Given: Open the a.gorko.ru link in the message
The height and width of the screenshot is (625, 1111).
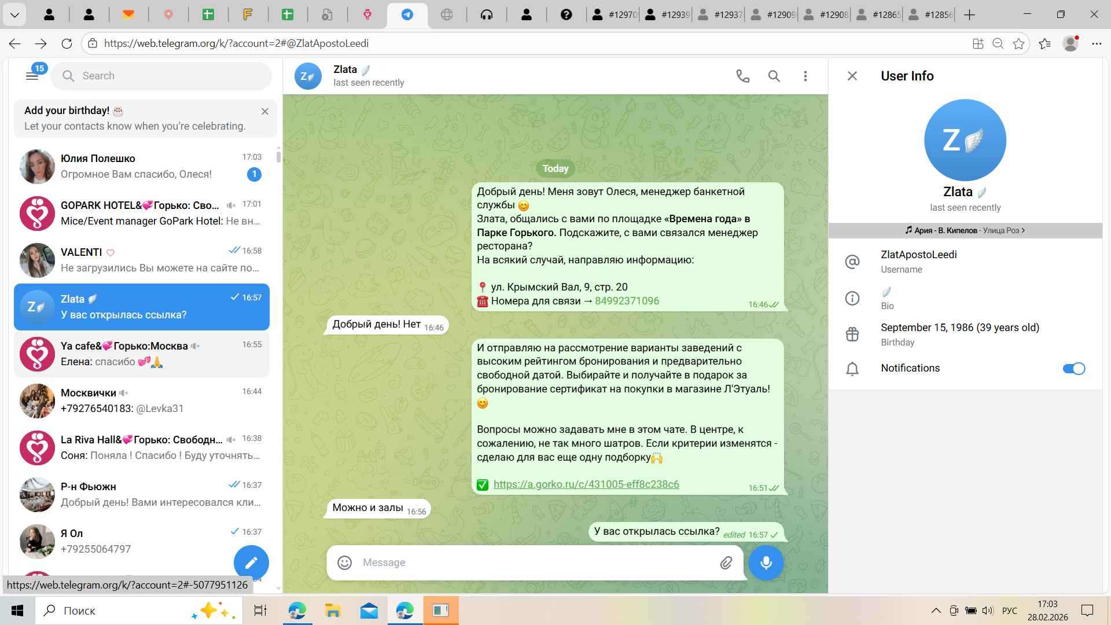Looking at the screenshot, I should (586, 484).
